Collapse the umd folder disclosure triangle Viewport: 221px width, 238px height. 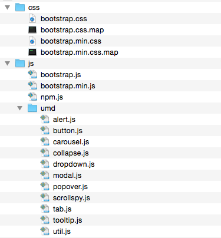20,108
